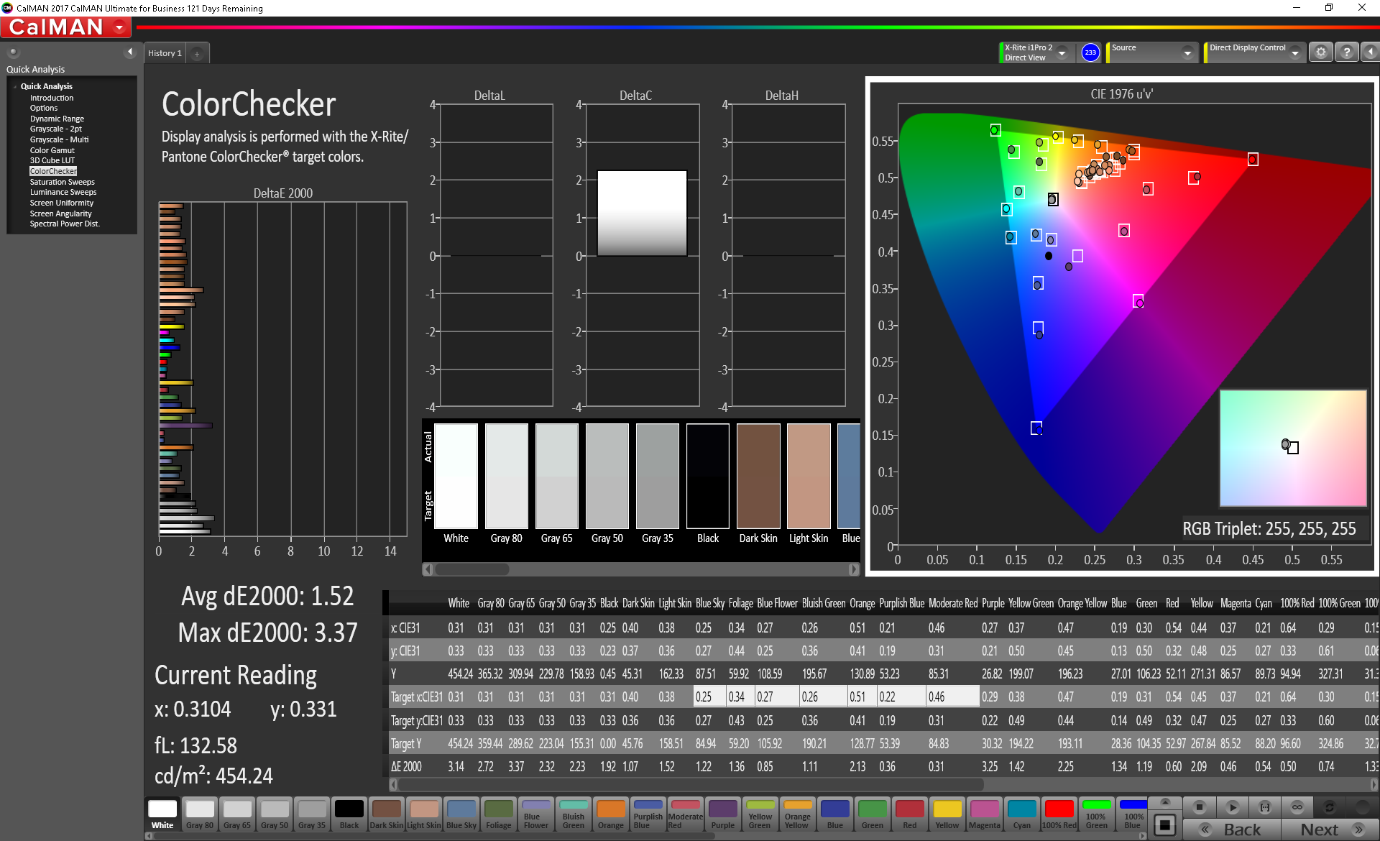Screen dimensions: 1380x841
Task: Collapse right panel with arrow icon
Action: pyautogui.click(x=1370, y=52)
